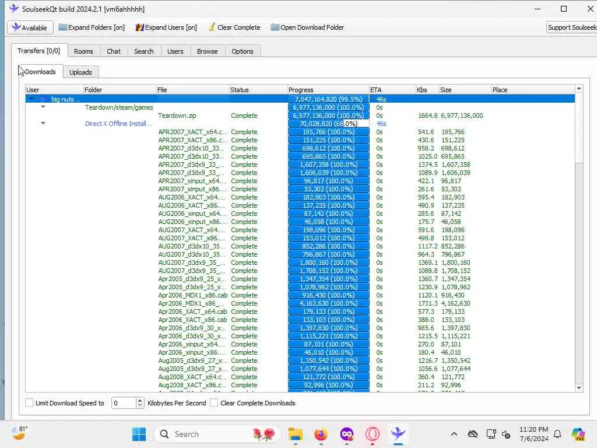This screenshot has height=448, width=597.
Task: Click the network display icon in the tray
Action: pos(491,434)
